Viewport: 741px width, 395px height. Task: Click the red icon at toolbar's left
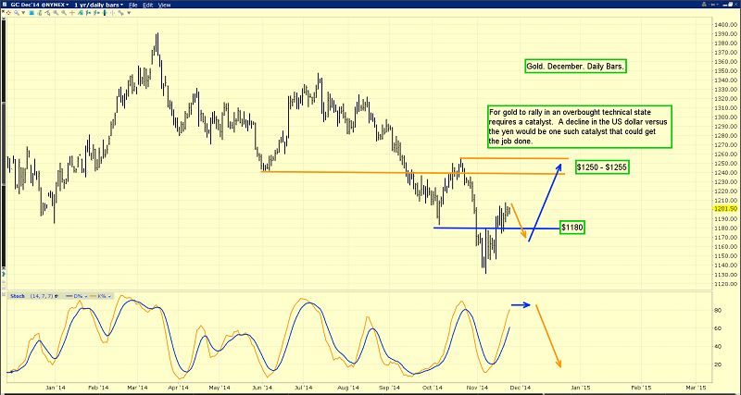7,13
